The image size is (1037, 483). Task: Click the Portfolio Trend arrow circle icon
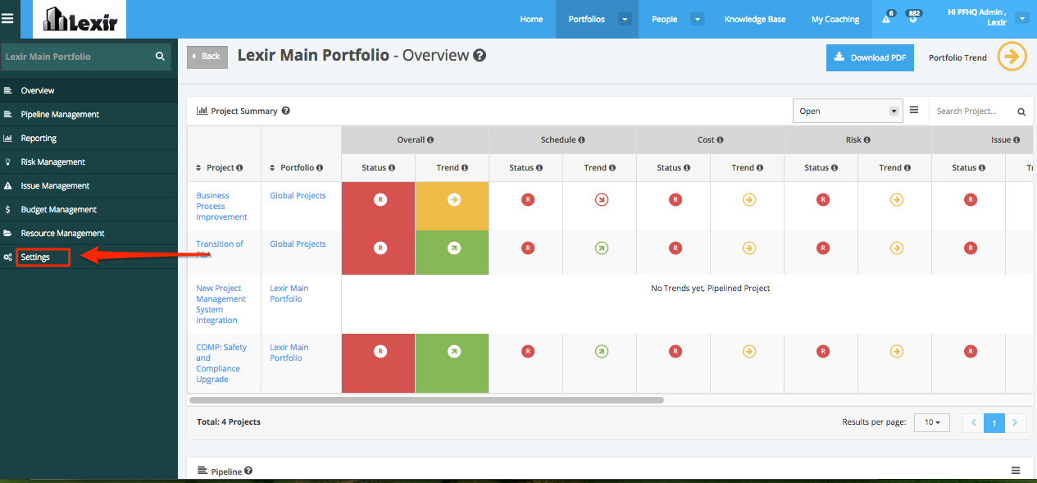1012,57
